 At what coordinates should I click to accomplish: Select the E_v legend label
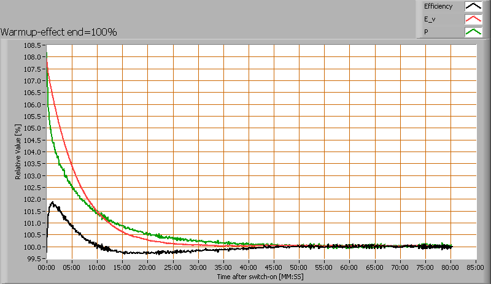pos(430,20)
